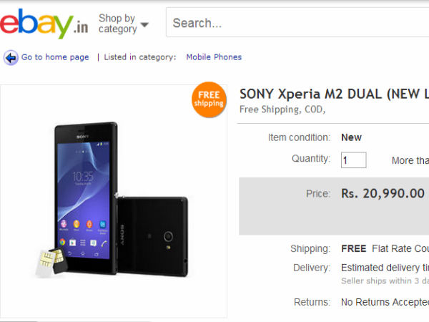The height and width of the screenshot is (322, 429).
Task: Focus the Search input box
Action: (x=297, y=22)
